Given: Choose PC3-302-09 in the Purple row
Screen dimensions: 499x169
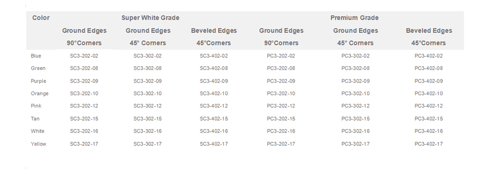Looking at the screenshot, I should click(356, 81).
